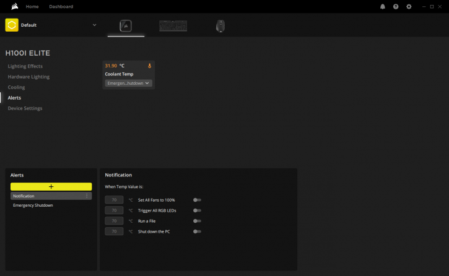
Task: Click the H100I ELITE device title
Action: pos(28,53)
